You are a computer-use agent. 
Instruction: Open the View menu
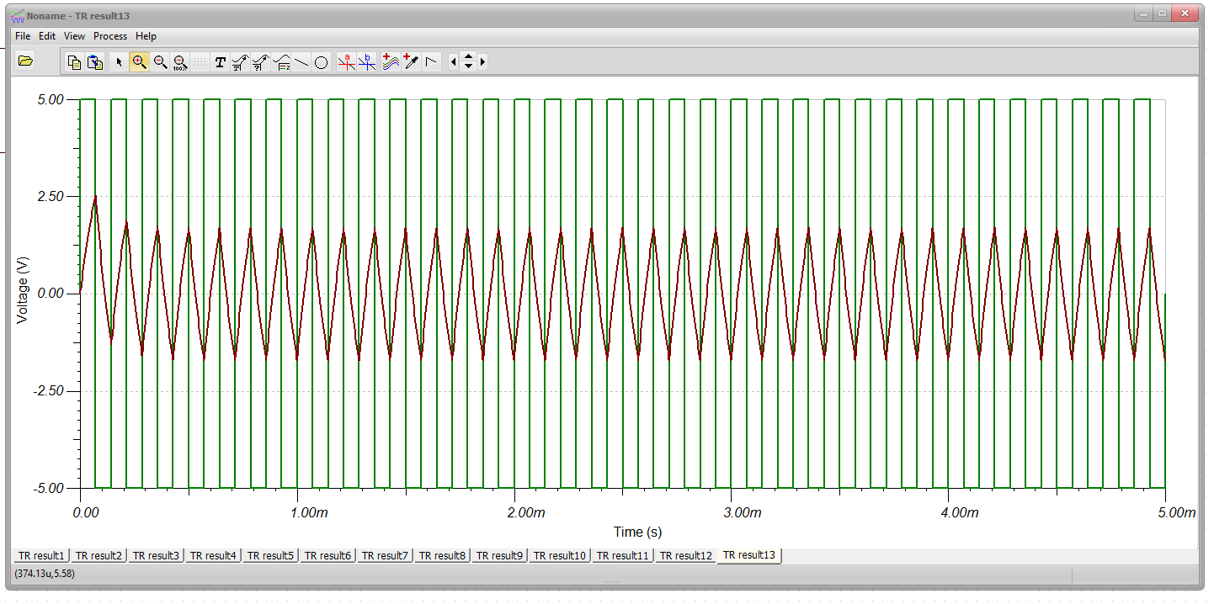[74, 36]
